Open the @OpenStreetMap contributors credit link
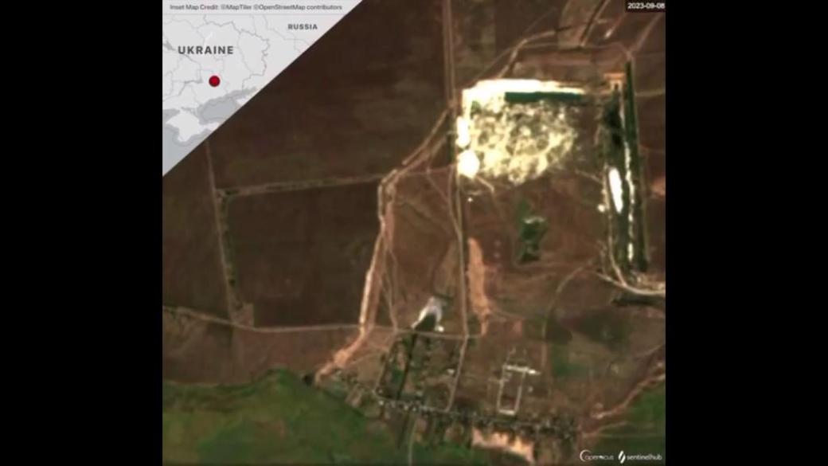Screen dimensions: 828x466 pyautogui.click(x=297, y=7)
